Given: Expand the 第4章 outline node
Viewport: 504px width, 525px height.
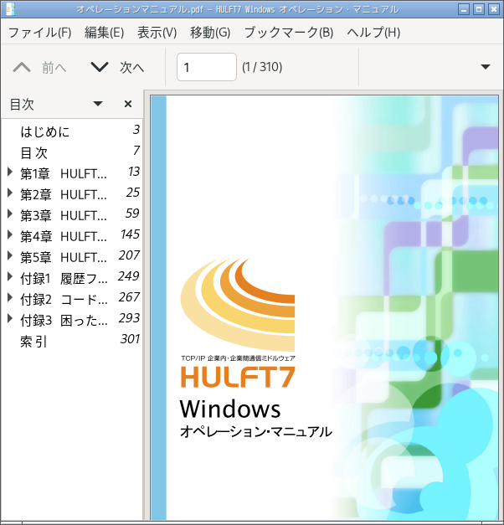Looking at the screenshot, I should pyautogui.click(x=10, y=235).
